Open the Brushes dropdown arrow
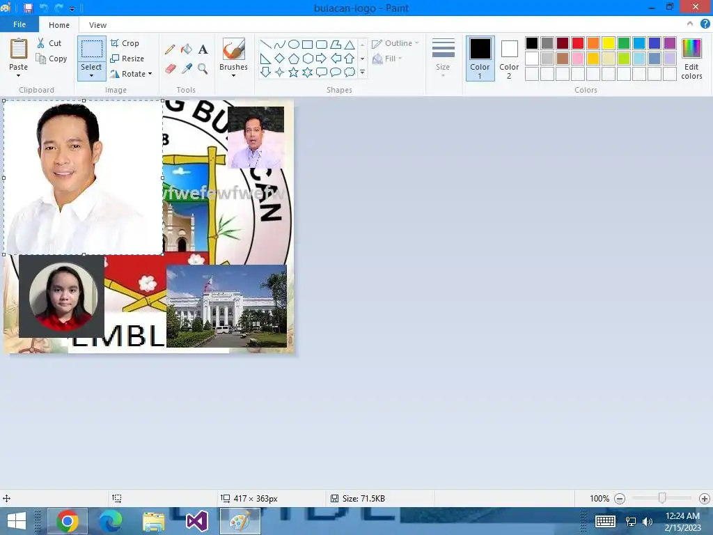The width and height of the screenshot is (713, 535). (x=234, y=75)
